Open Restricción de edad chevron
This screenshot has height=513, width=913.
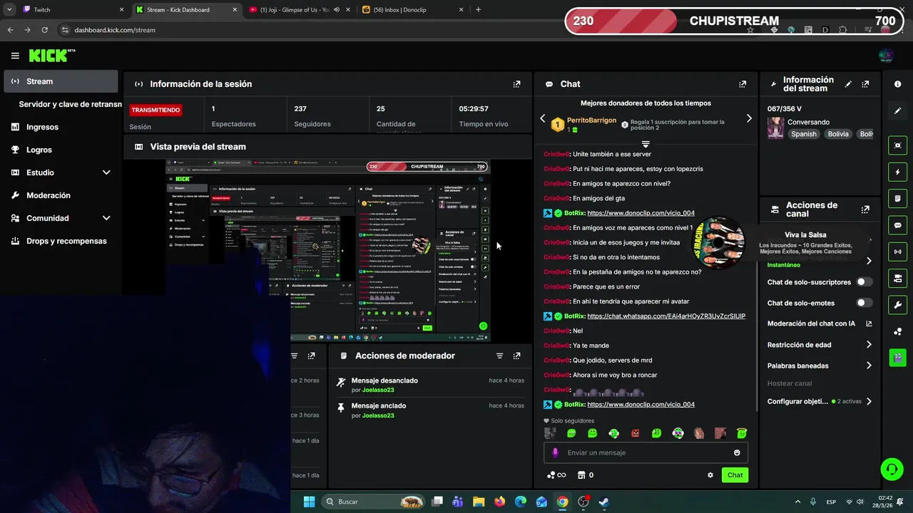click(869, 345)
